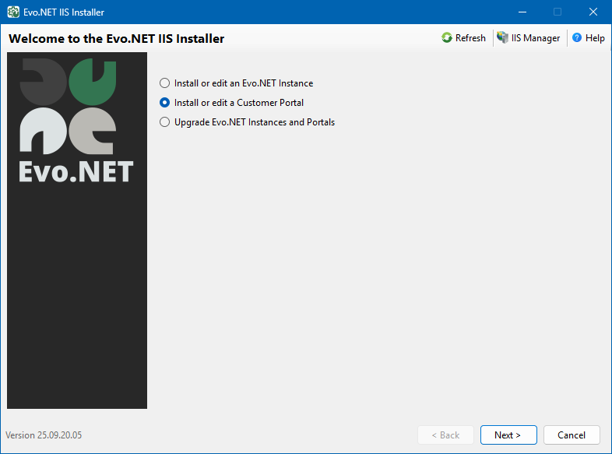612x454 pixels.
Task: Click the installer app icon in title bar
Action: tap(13, 12)
